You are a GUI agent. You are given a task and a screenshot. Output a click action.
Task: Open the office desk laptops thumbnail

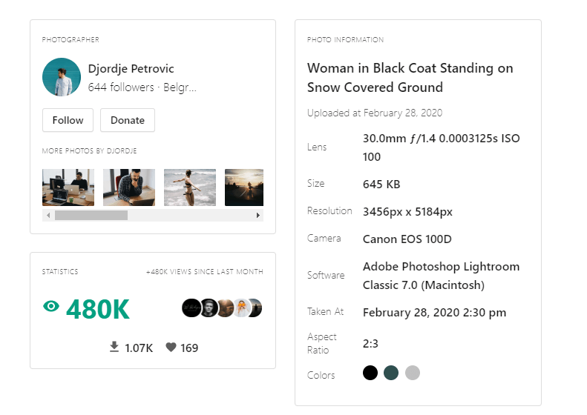pos(68,187)
